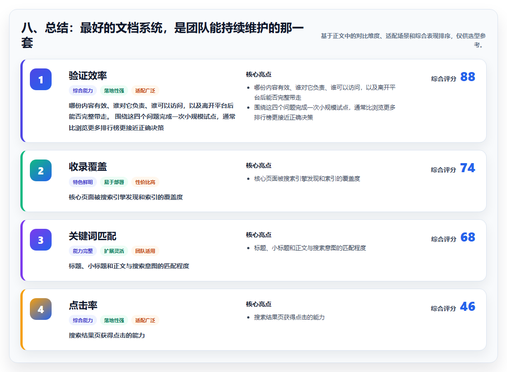Select the 点击率 card title
Screen dimensions: 507x372
(x=83, y=305)
